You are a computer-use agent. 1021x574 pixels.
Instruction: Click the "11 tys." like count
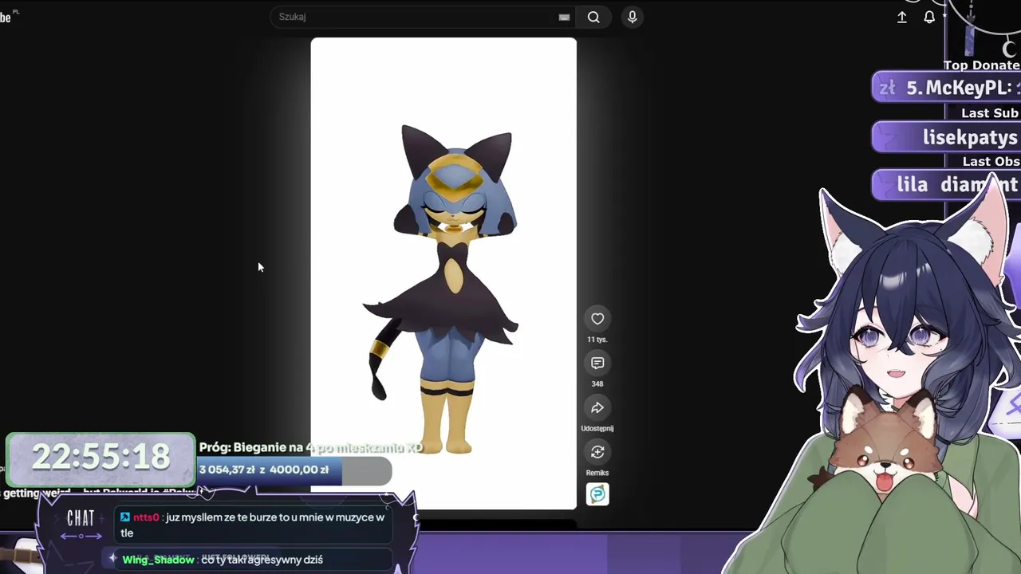tap(597, 340)
